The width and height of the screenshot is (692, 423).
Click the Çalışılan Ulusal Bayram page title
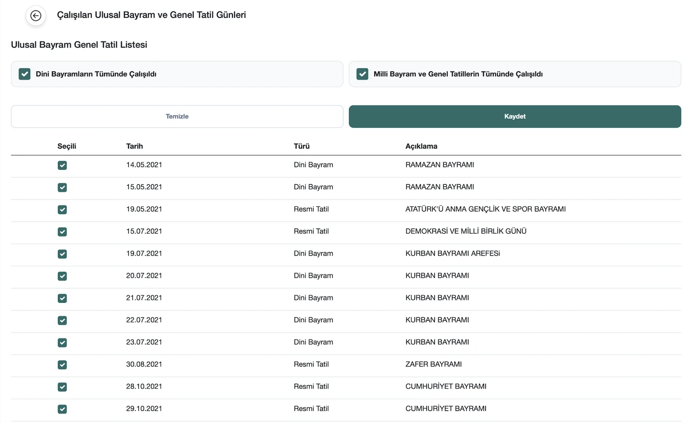(x=152, y=15)
